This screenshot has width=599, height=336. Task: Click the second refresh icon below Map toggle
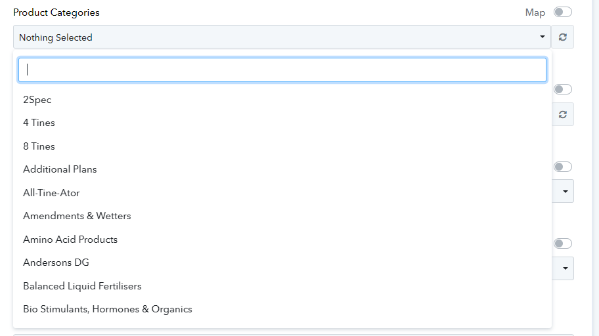coord(562,115)
